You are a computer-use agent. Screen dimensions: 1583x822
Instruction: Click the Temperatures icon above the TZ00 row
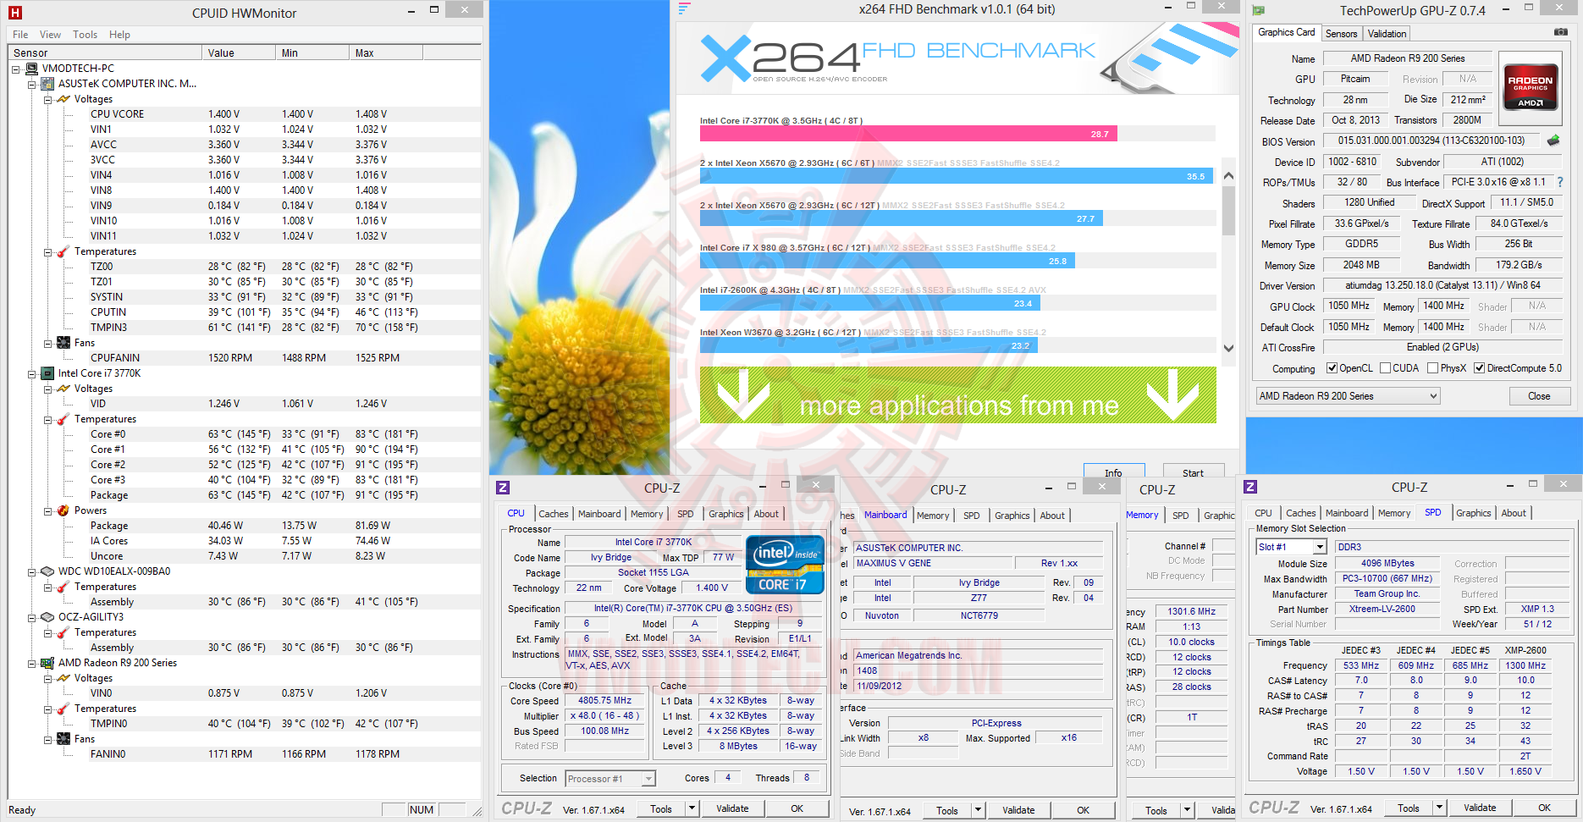pos(63,251)
